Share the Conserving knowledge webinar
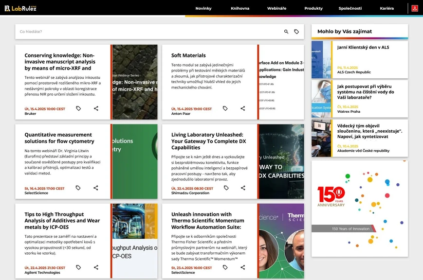This screenshot has width=423, height=280. coord(96,108)
